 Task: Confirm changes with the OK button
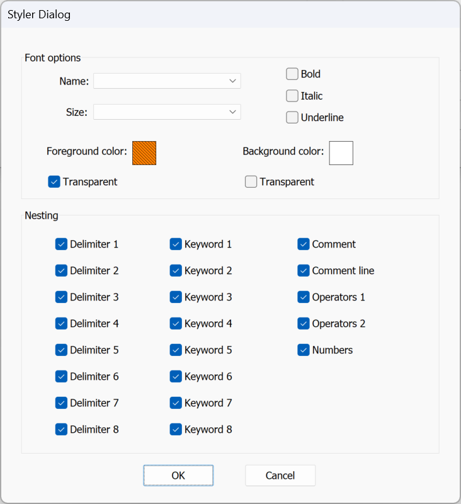coord(178,476)
